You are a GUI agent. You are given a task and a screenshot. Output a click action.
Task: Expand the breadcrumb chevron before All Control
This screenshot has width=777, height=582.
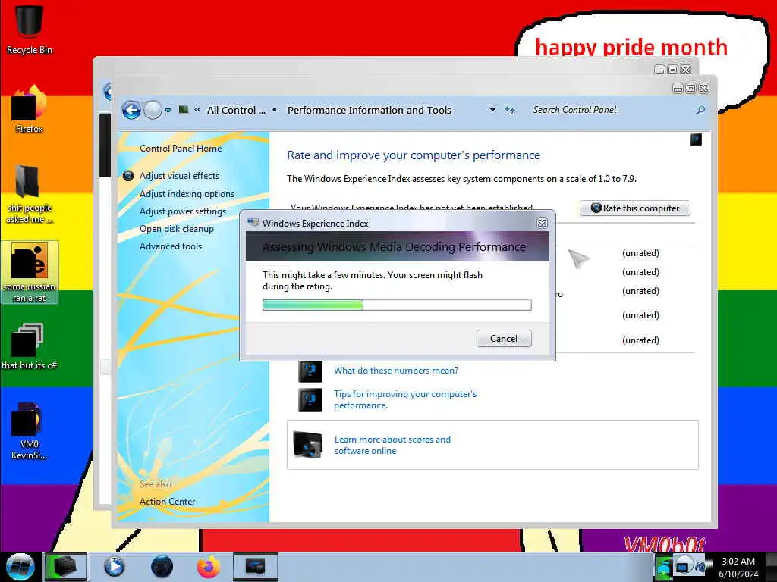click(x=197, y=110)
